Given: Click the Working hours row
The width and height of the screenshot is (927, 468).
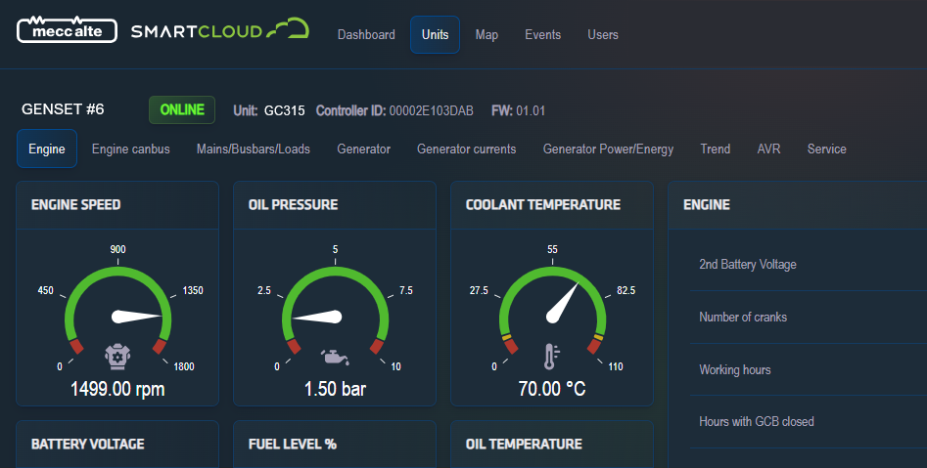Looking at the screenshot, I should point(809,369).
